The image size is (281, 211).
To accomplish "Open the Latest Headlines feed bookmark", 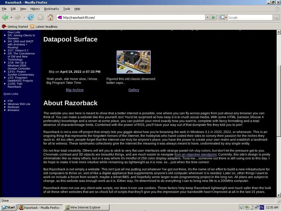I will pos(44,27).
